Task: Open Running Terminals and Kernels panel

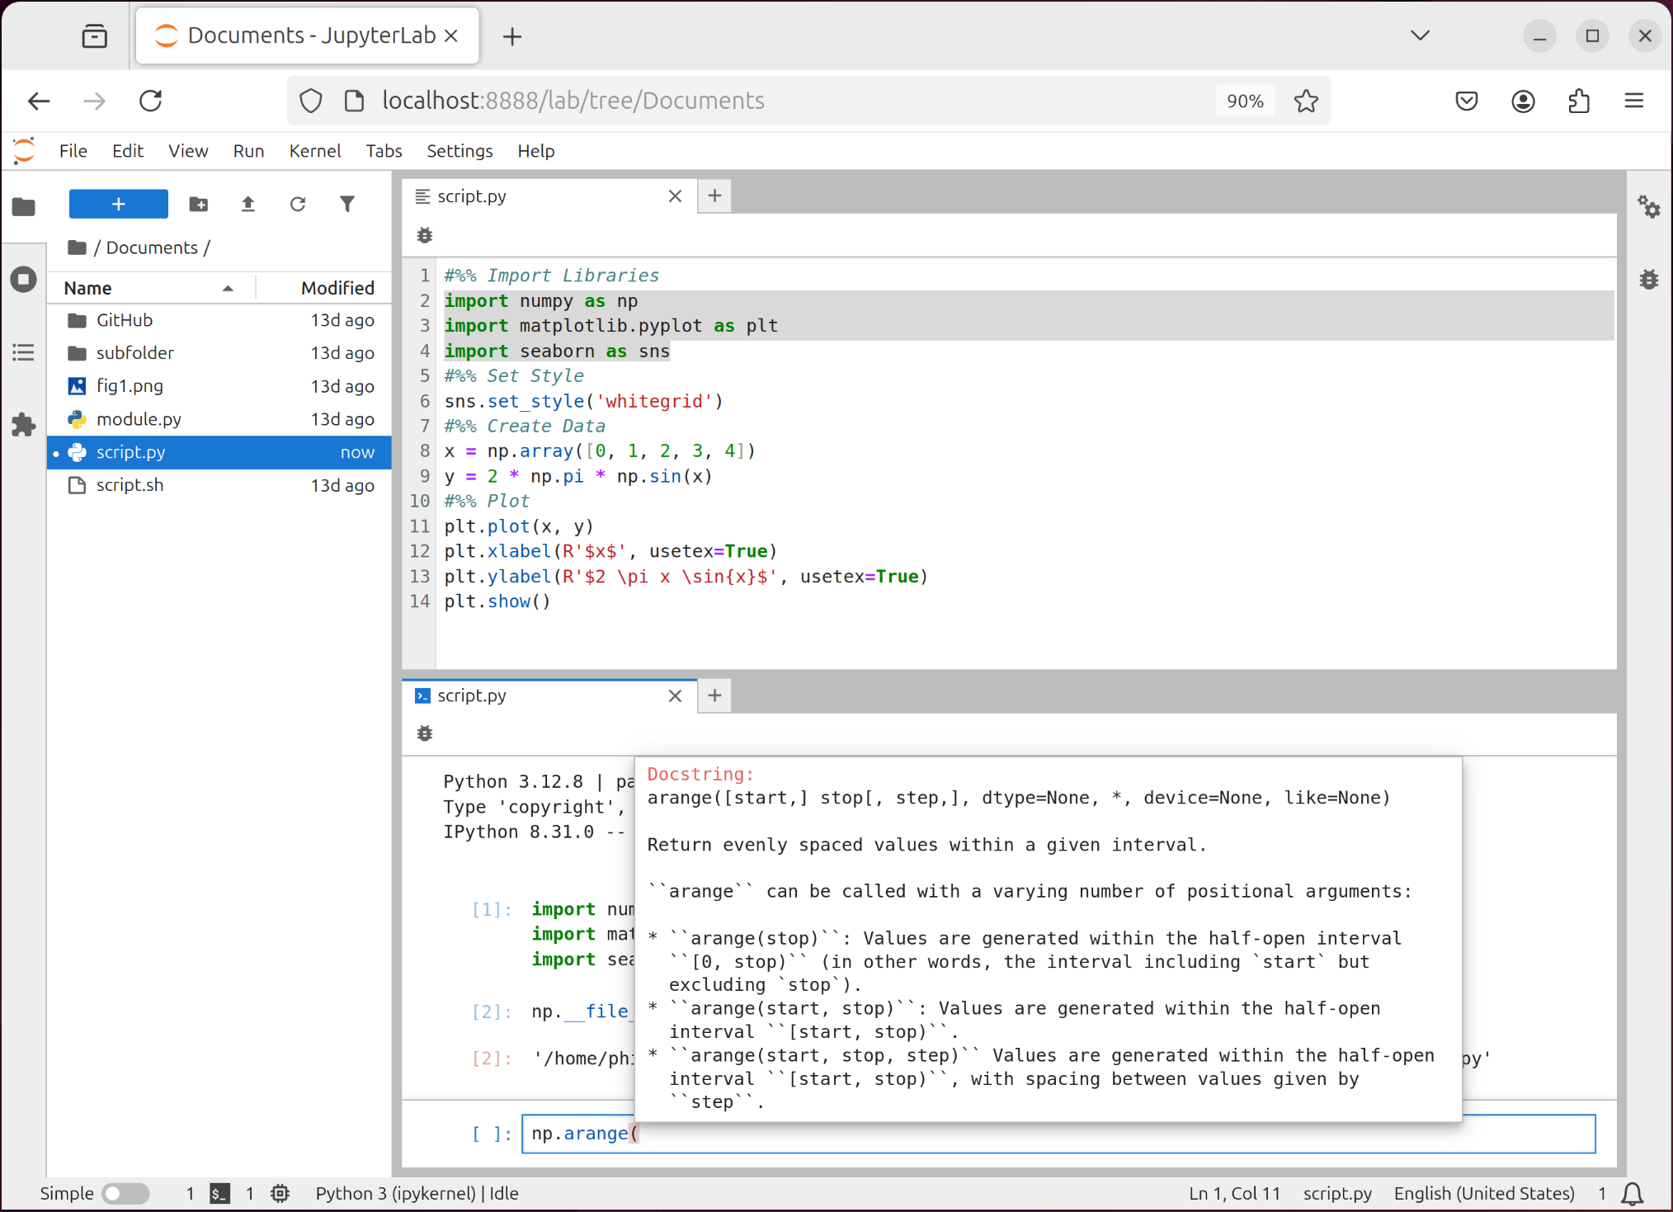Action: pyautogui.click(x=24, y=279)
